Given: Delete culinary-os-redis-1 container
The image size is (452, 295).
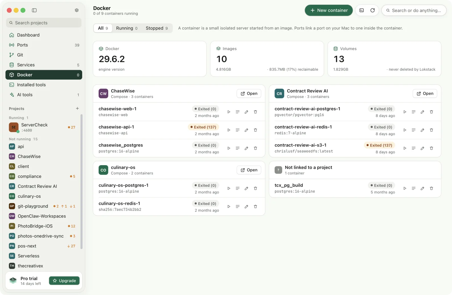Looking at the screenshot, I should [255, 206].
